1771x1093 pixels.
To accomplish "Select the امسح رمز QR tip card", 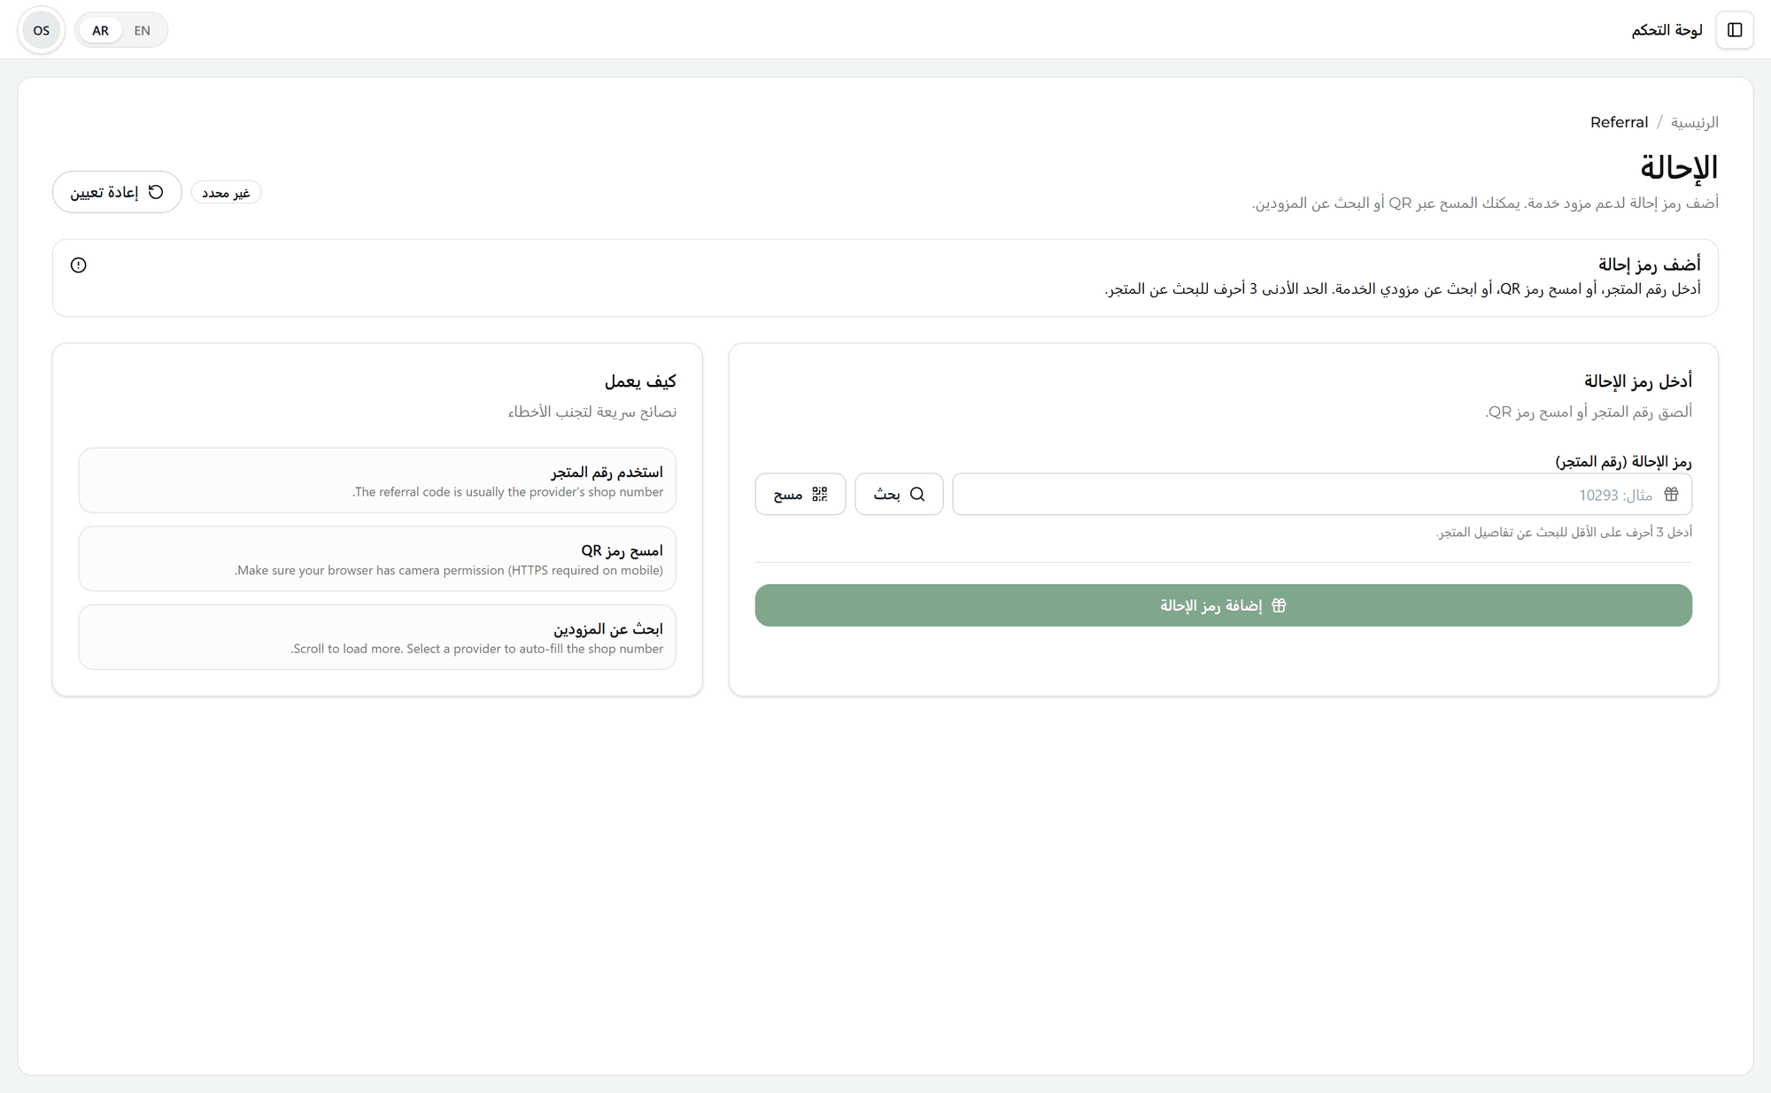I will point(377,558).
